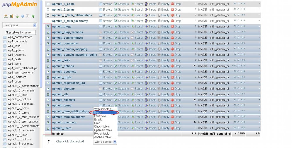Viewport: 292px width, 148px height.
Task: Uncheck the wpmulti_terms checkbox
Action: click(x=48, y=106)
